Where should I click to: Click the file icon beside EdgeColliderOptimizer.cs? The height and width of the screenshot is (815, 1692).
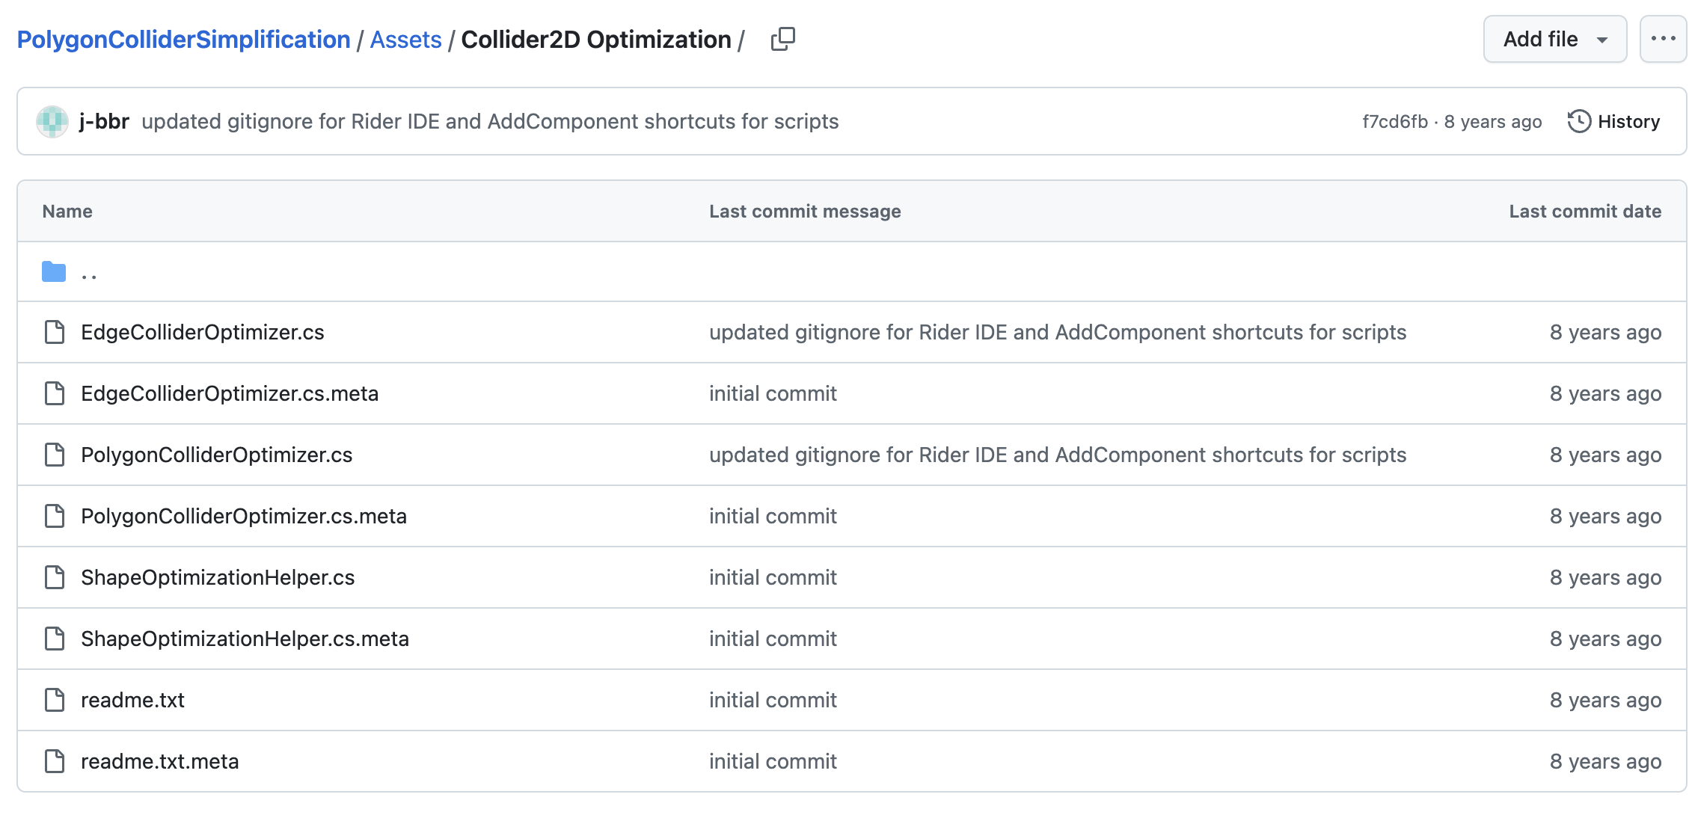(x=55, y=332)
